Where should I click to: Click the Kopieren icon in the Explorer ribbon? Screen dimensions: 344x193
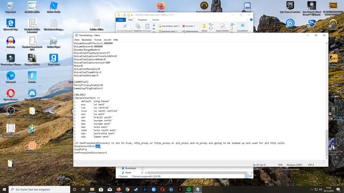pos(138,27)
